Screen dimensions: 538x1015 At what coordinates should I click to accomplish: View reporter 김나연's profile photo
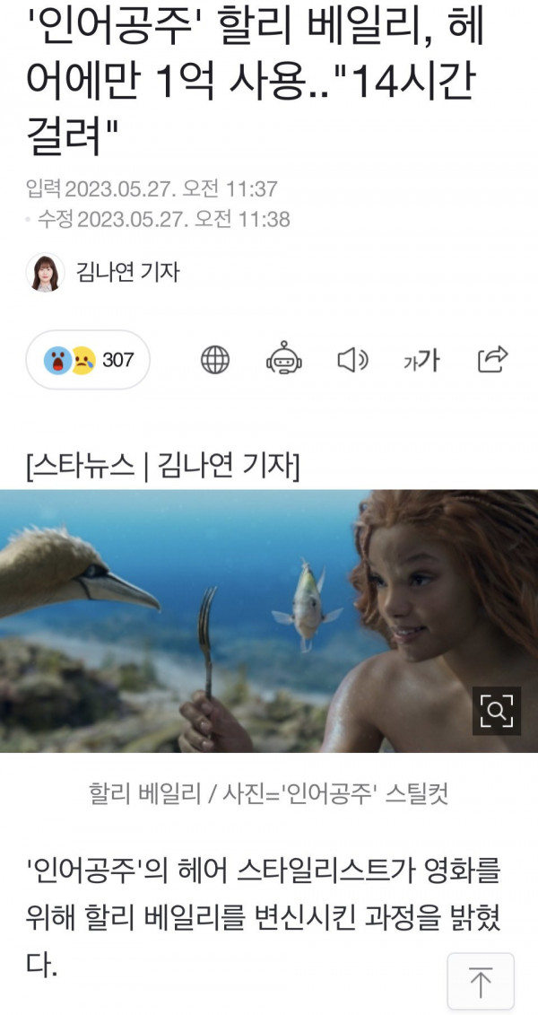[x=45, y=273]
